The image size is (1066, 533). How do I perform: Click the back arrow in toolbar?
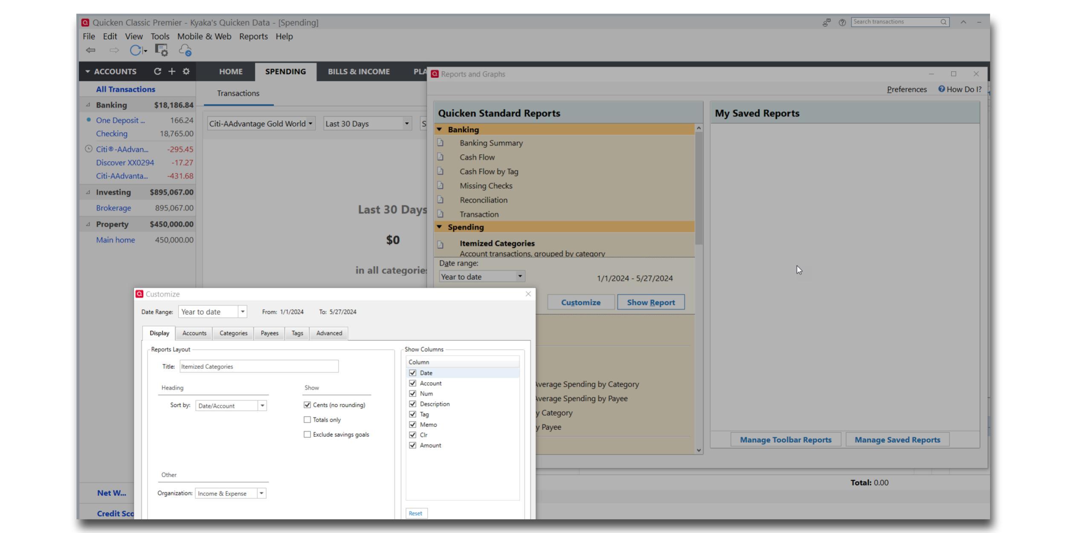click(90, 50)
